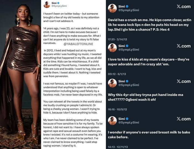Click the X.com logo beside the daycare tweet
The height and width of the screenshot is (149, 194).
183,46
